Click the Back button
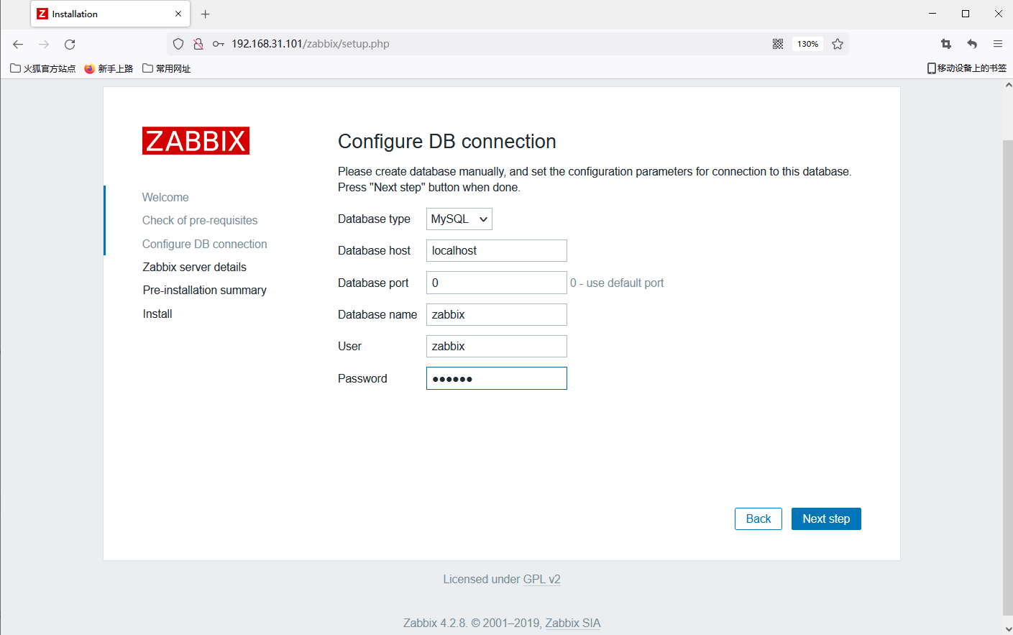 point(758,518)
